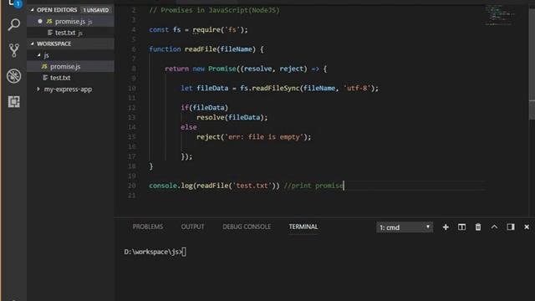The image size is (535, 301).
Task: Click the text file icon of workspace test.txt
Action: [44, 78]
